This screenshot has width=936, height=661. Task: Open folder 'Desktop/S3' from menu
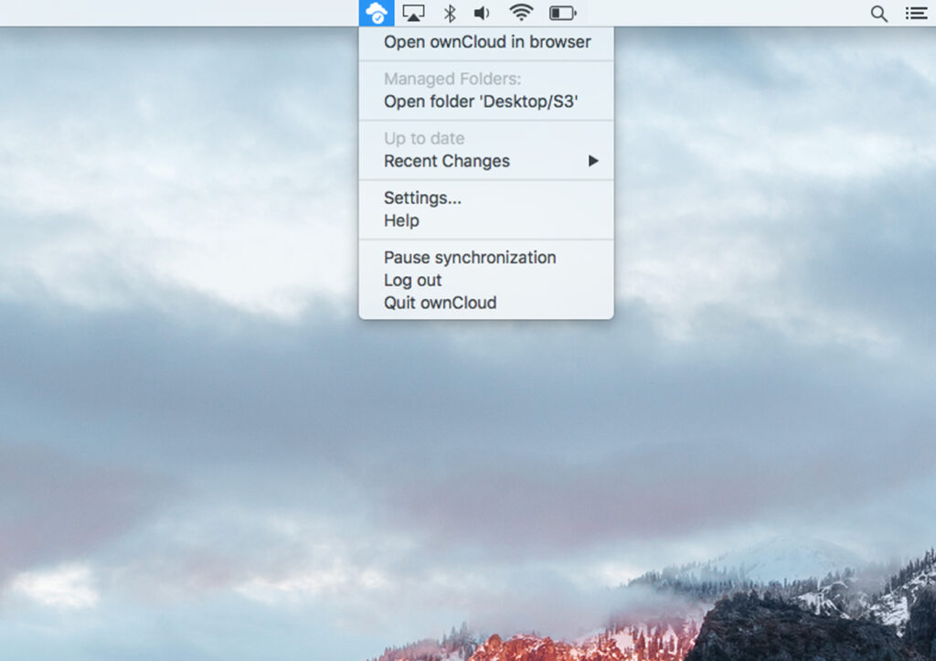[481, 101]
